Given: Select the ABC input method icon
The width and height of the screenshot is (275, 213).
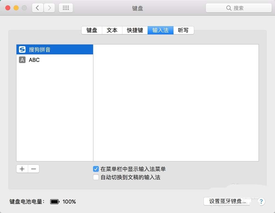Looking at the screenshot, I should 22,60.
